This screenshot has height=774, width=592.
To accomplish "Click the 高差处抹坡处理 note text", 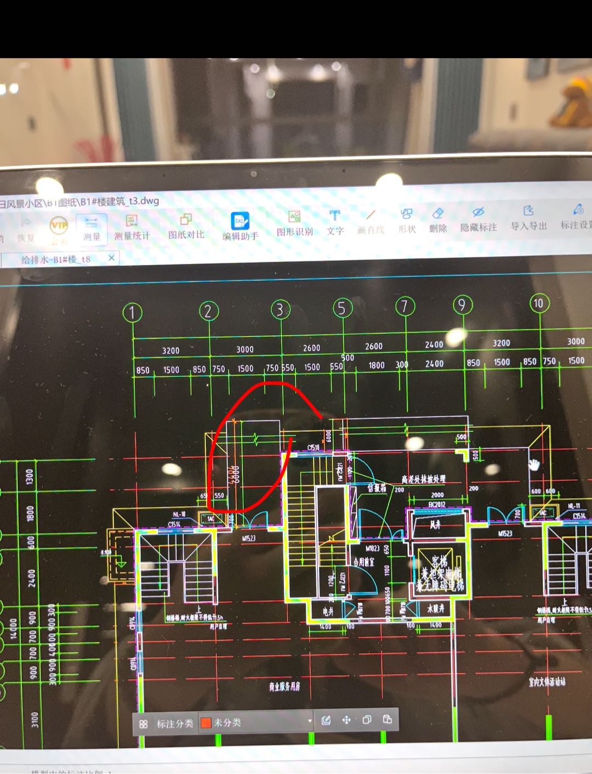I will (x=424, y=479).
